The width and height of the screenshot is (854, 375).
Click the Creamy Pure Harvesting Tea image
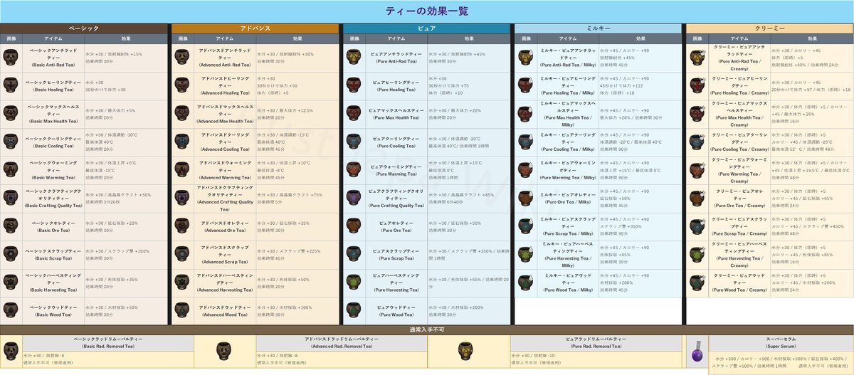tap(696, 253)
